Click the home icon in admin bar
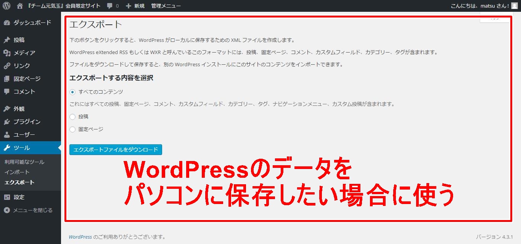 pos(20,6)
